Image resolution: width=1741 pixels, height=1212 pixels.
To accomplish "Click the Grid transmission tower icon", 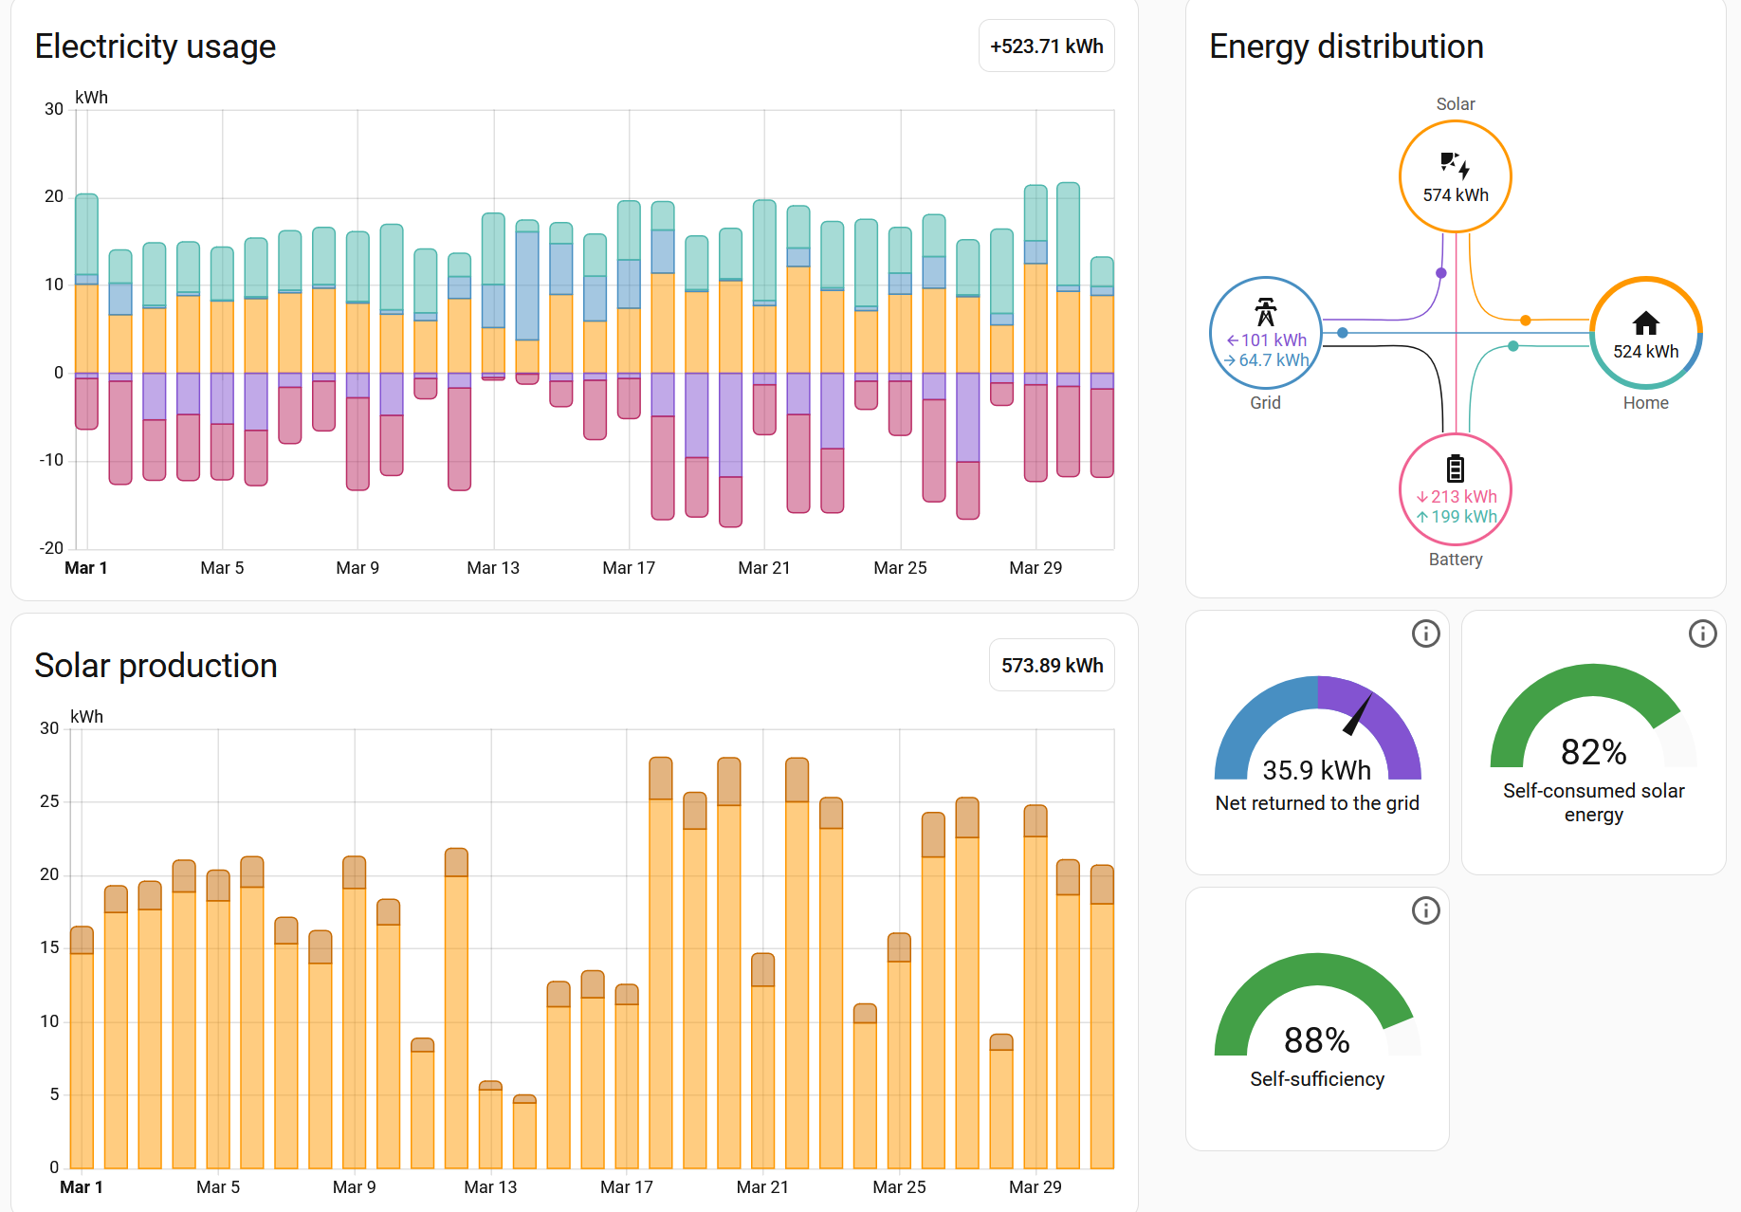I will [x=1265, y=312].
